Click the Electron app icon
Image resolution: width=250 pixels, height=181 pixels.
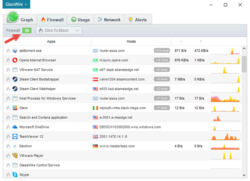[15, 146]
